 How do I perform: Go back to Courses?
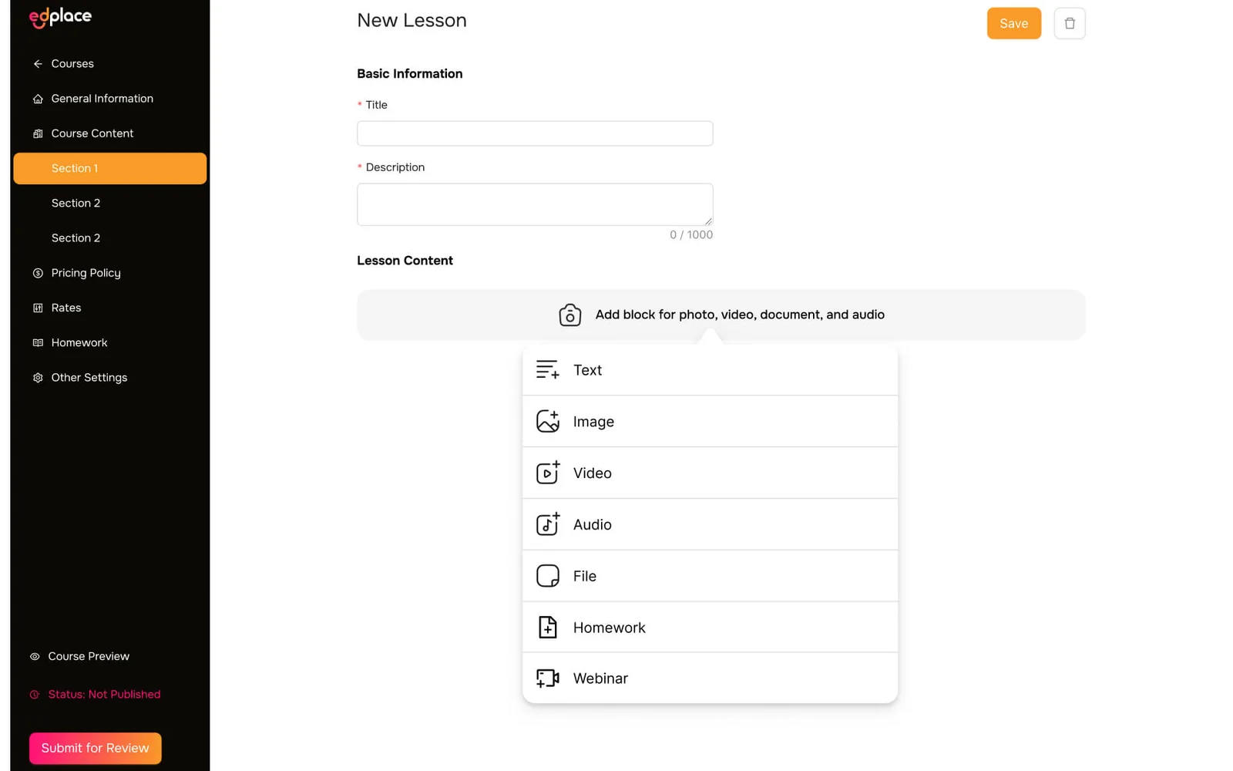(x=72, y=64)
